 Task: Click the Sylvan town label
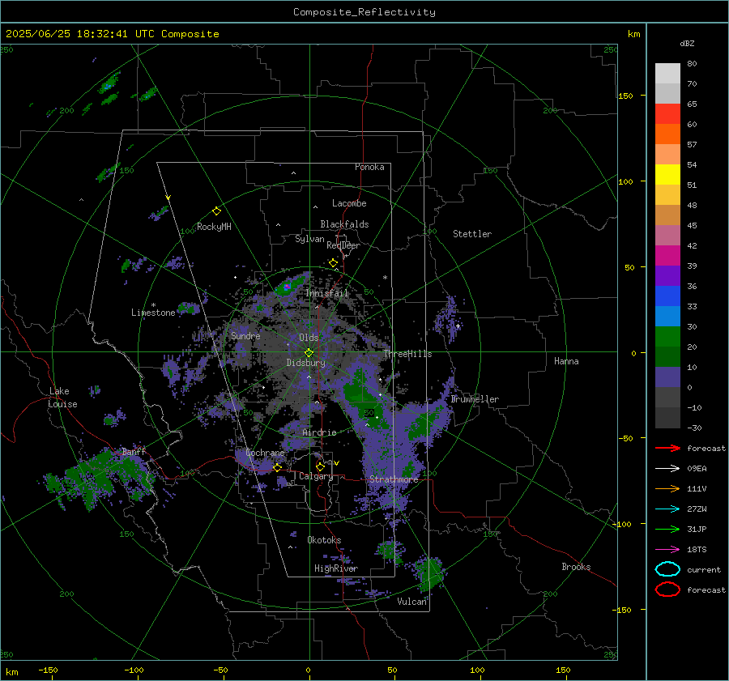click(309, 239)
